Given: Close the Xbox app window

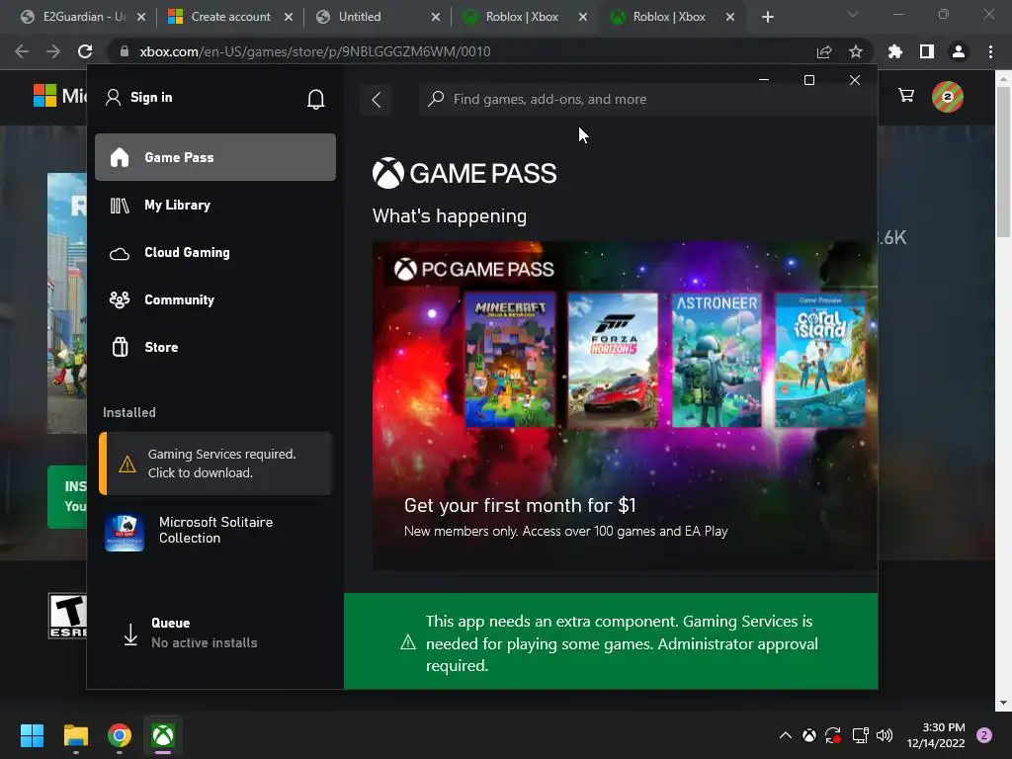Looking at the screenshot, I should tap(855, 80).
